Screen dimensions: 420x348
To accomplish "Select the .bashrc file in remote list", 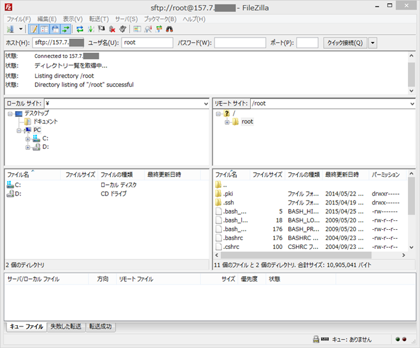I will [310, 238].
